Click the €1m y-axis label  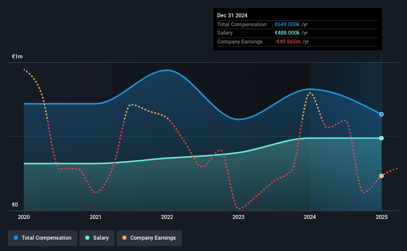point(17,56)
